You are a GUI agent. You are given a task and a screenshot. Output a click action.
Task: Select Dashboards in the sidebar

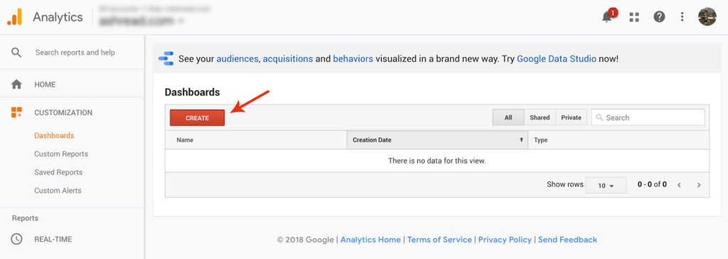click(54, 136)
